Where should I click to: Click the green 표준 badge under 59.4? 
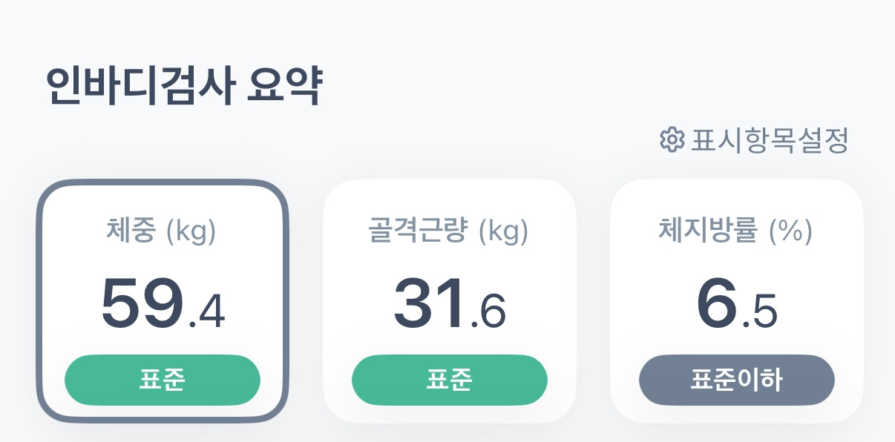[162, 380]
